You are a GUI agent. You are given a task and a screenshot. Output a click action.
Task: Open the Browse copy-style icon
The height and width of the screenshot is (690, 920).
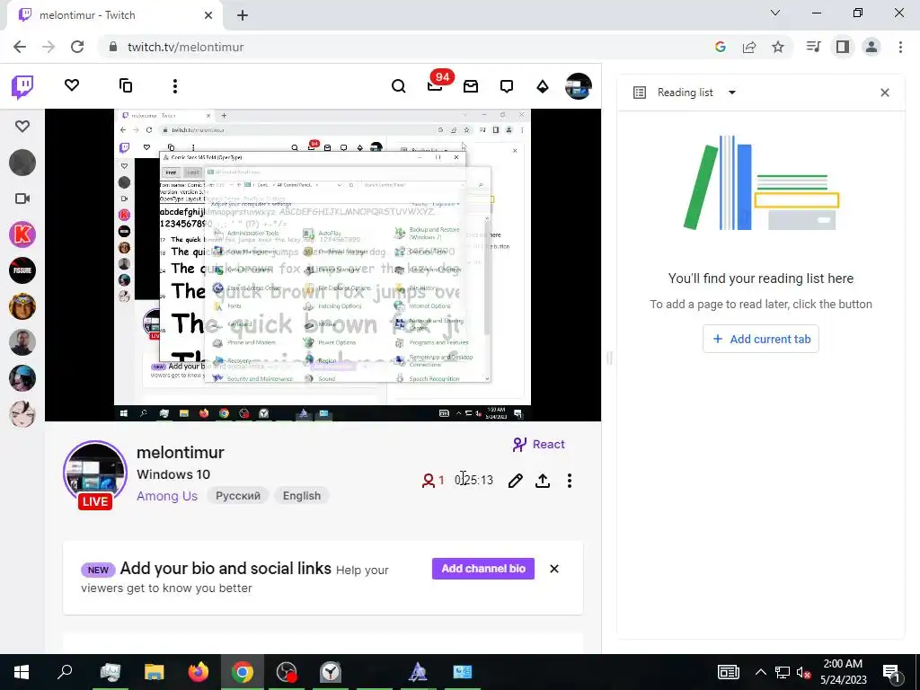[x=126, y=85]
